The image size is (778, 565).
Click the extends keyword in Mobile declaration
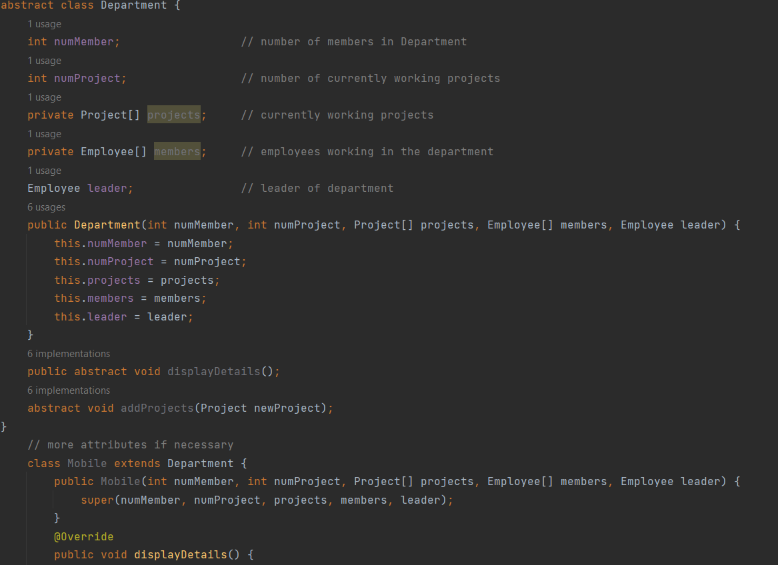(137, 463)
